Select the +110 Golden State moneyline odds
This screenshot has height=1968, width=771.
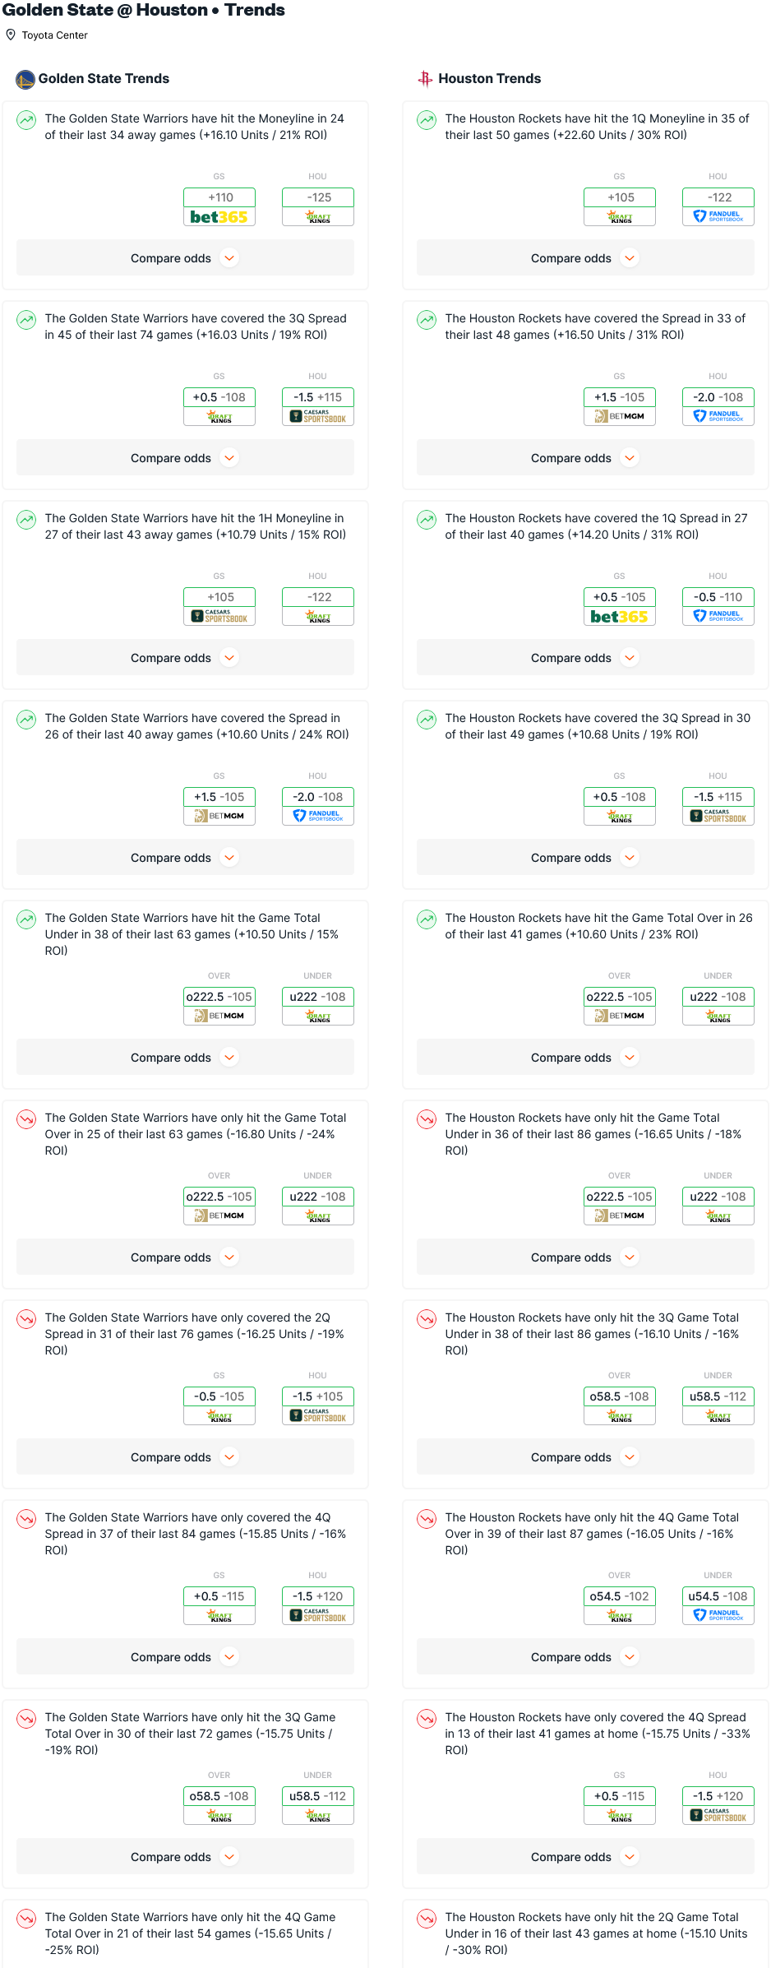pyautogui.click(x=219, y=197)
